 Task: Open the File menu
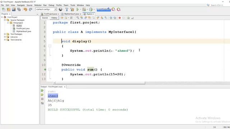coord(3,5)
